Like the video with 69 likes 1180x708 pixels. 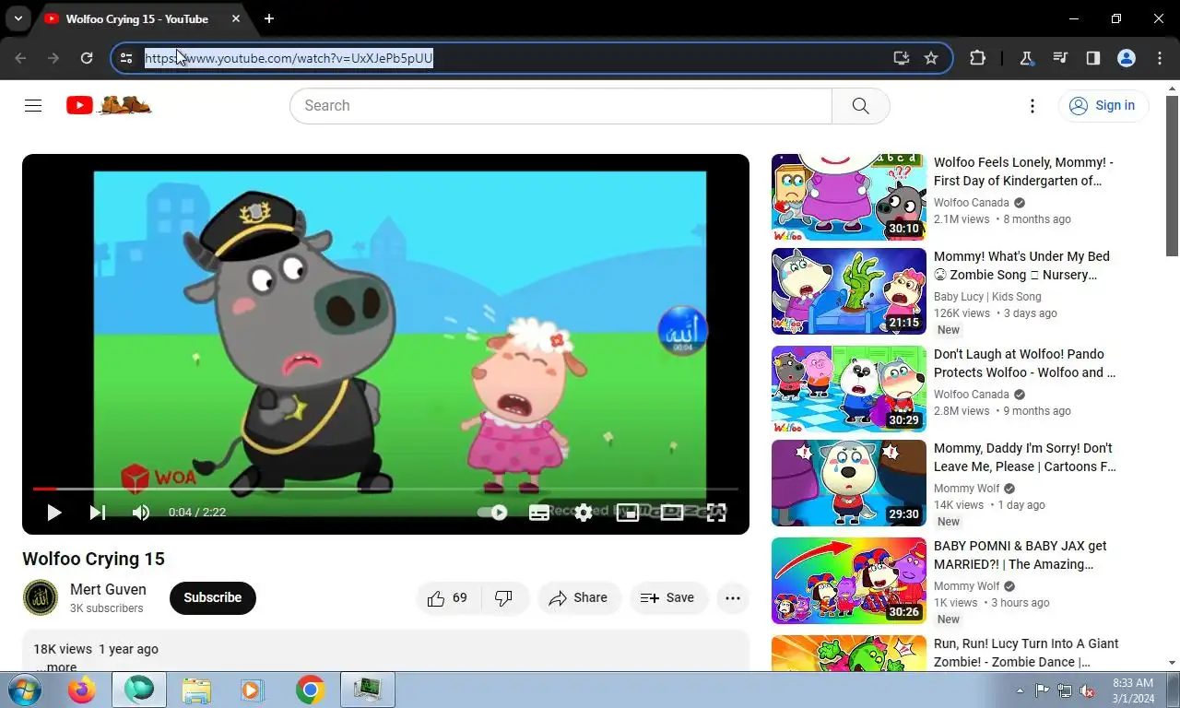click(448, 597)
